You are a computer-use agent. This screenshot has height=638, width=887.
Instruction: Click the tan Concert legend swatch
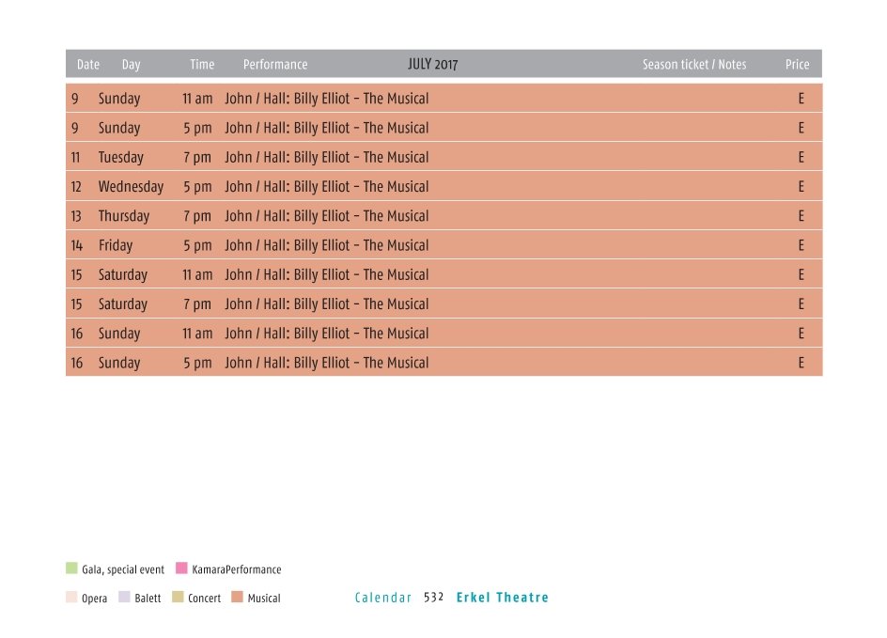click(x=178, y=597)
